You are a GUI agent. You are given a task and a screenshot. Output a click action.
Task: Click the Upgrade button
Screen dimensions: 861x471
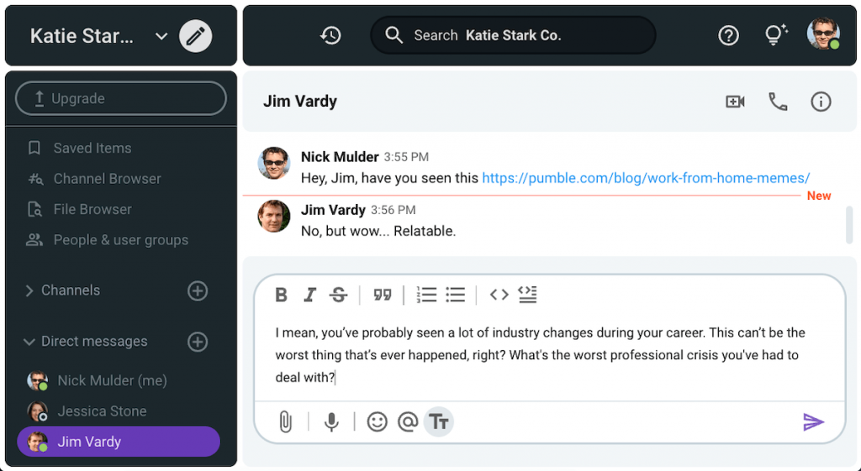coord(120,98)
